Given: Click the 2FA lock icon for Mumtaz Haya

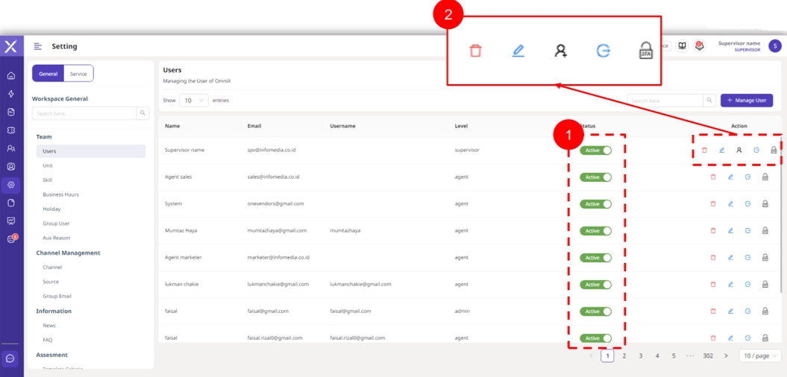Looking at the screenshot, I should 765,231.
